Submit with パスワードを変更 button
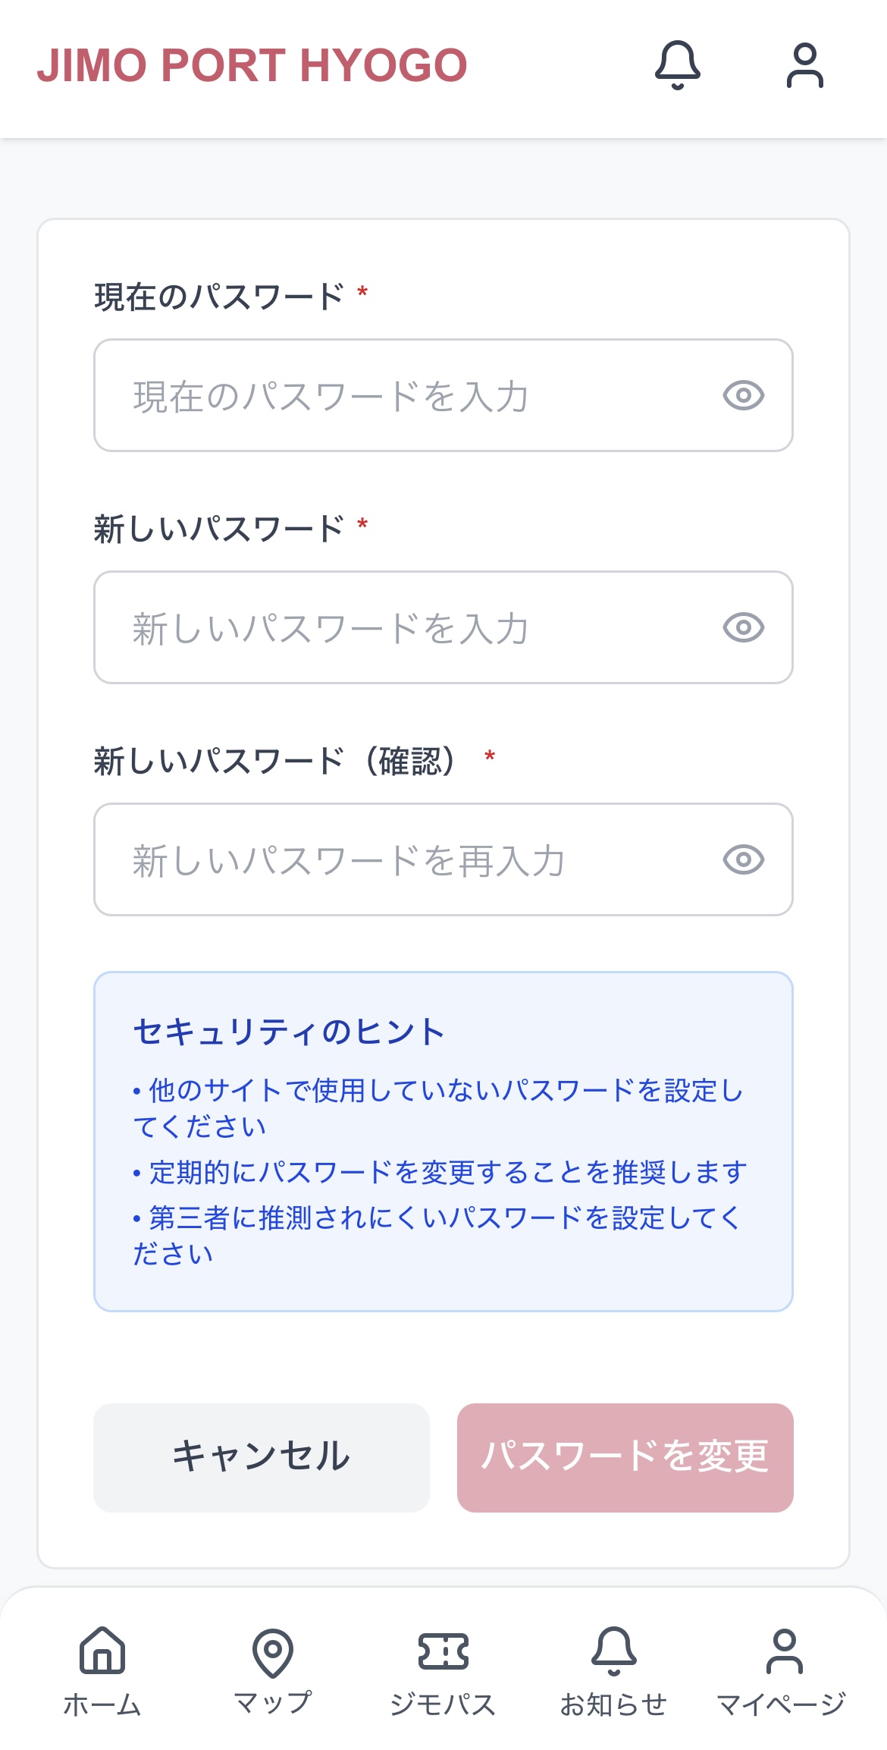This screenshot has height=1750, width=887. [625, 1457]
